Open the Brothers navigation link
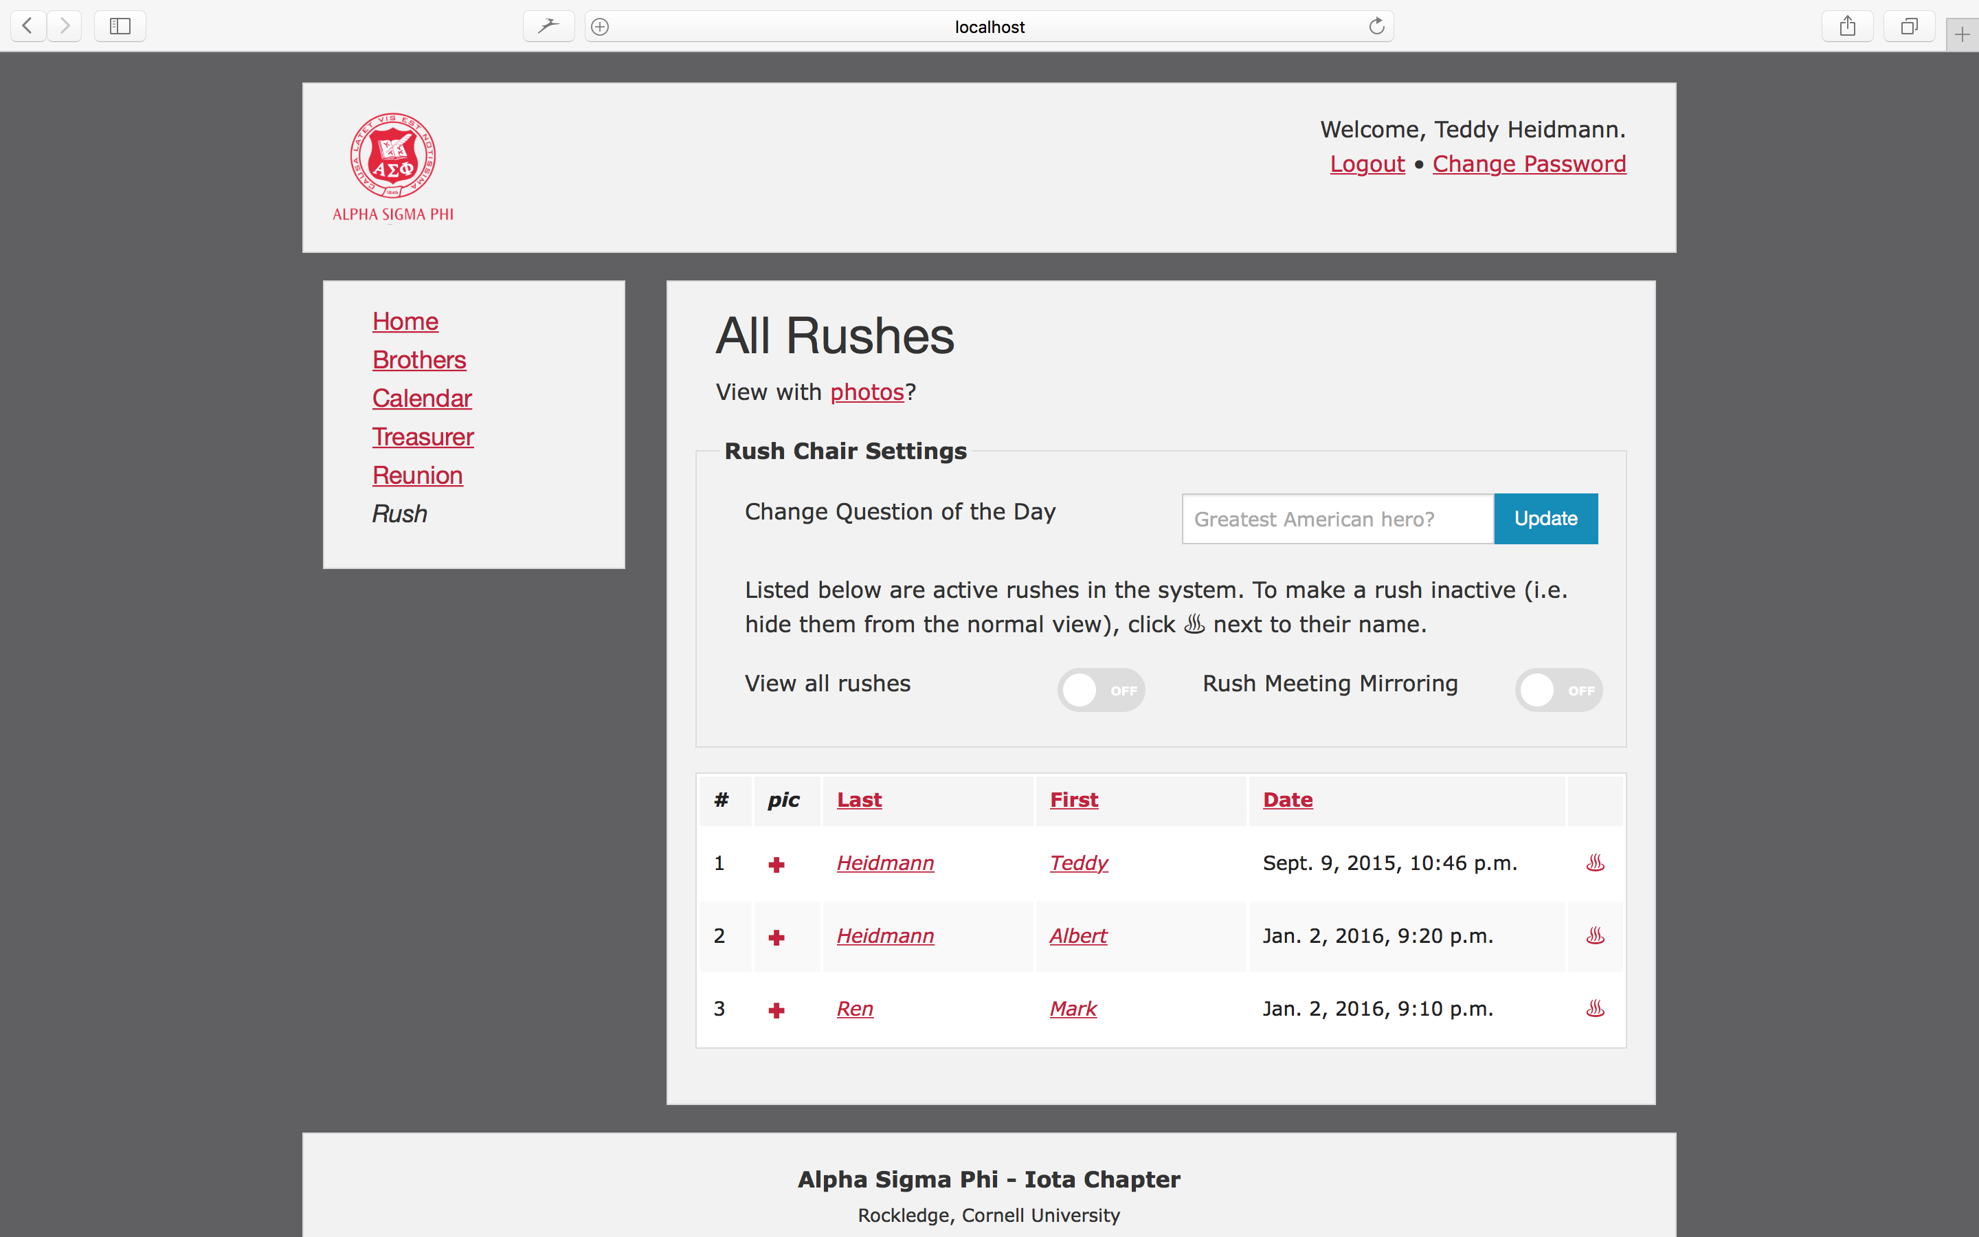 tap(418, 360)
